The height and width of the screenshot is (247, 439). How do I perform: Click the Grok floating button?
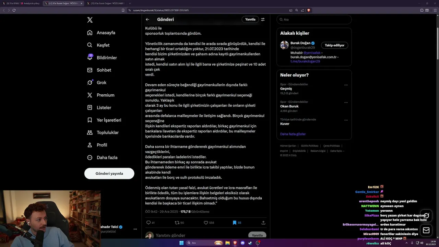pos(426,215)
